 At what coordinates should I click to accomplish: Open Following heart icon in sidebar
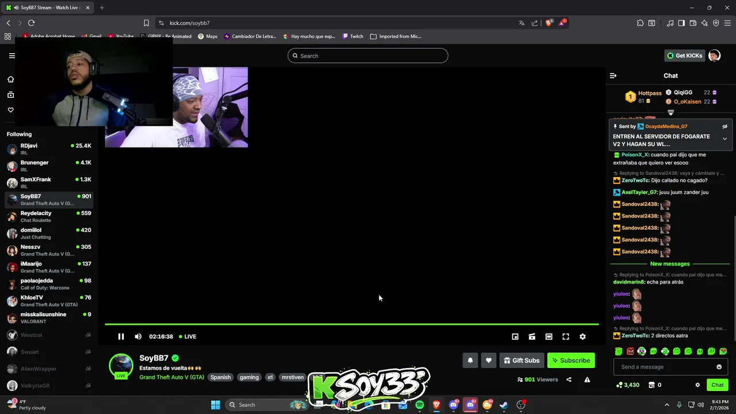(x=10, y=110)
